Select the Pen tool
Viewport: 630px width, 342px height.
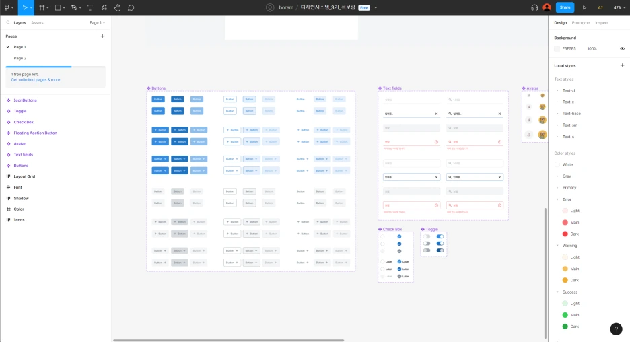(x=74, y=7)
